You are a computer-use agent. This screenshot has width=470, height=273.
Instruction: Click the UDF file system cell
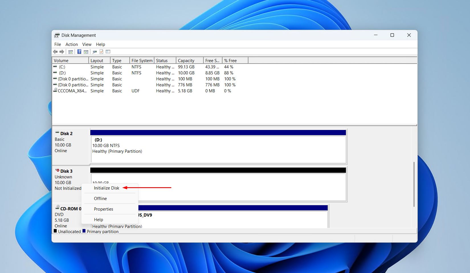pos(136,91)
